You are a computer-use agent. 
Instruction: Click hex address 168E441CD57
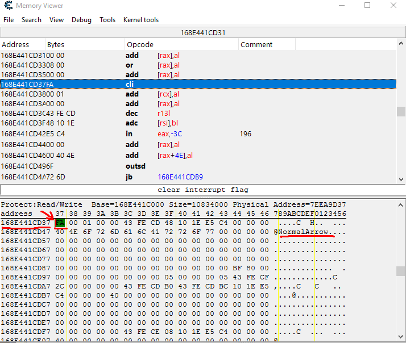click(26, 241)
